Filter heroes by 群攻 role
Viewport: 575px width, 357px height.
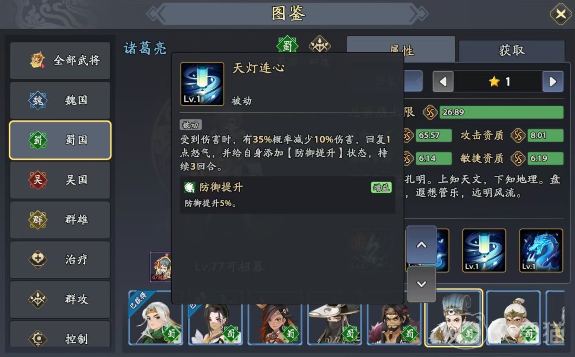tap(60, 299)
